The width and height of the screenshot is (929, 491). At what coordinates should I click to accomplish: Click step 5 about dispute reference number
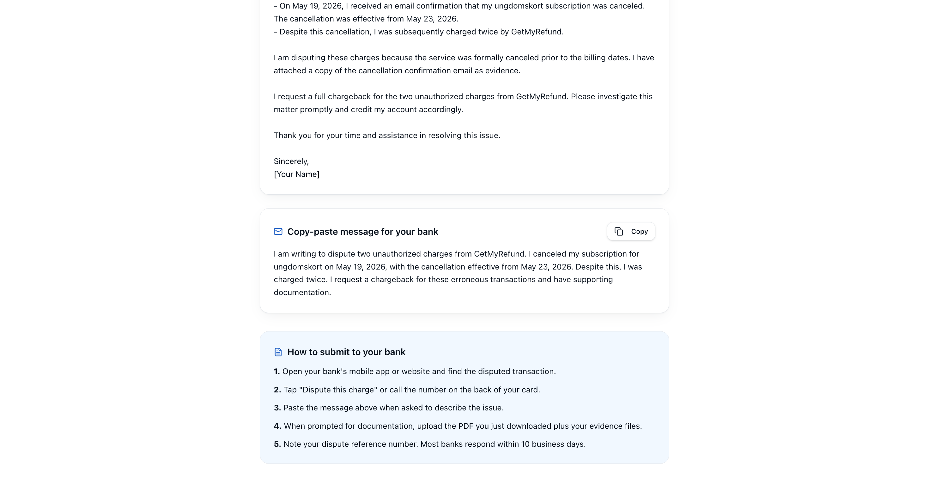coord(429,444)
